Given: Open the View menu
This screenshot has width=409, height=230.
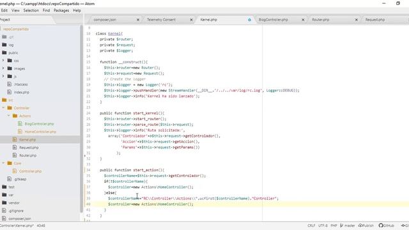Looking at the screenshot, I should click(x=15, y=10).
